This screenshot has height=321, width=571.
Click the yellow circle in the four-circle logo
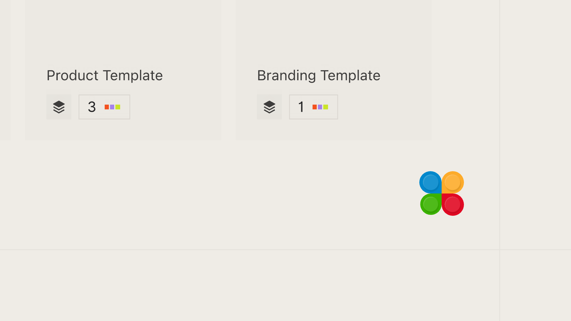(453, 182)
